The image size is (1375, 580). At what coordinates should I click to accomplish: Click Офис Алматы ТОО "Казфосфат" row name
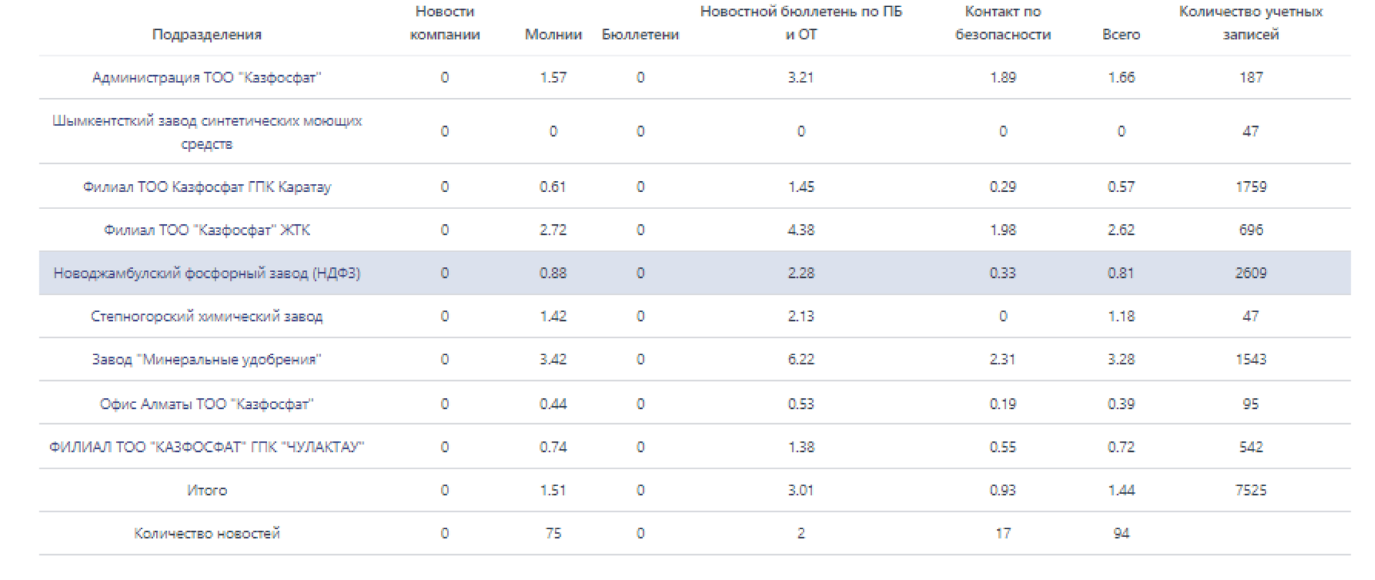206,404
